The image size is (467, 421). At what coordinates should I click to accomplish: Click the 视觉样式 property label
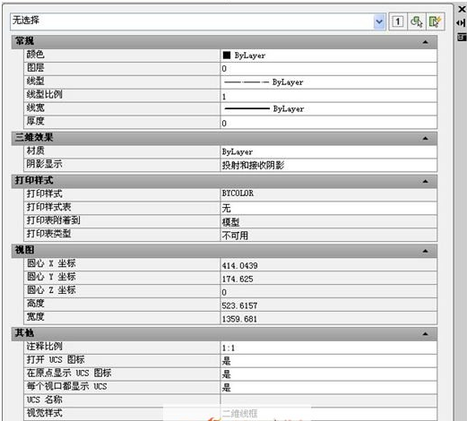(x=44, y=413)
